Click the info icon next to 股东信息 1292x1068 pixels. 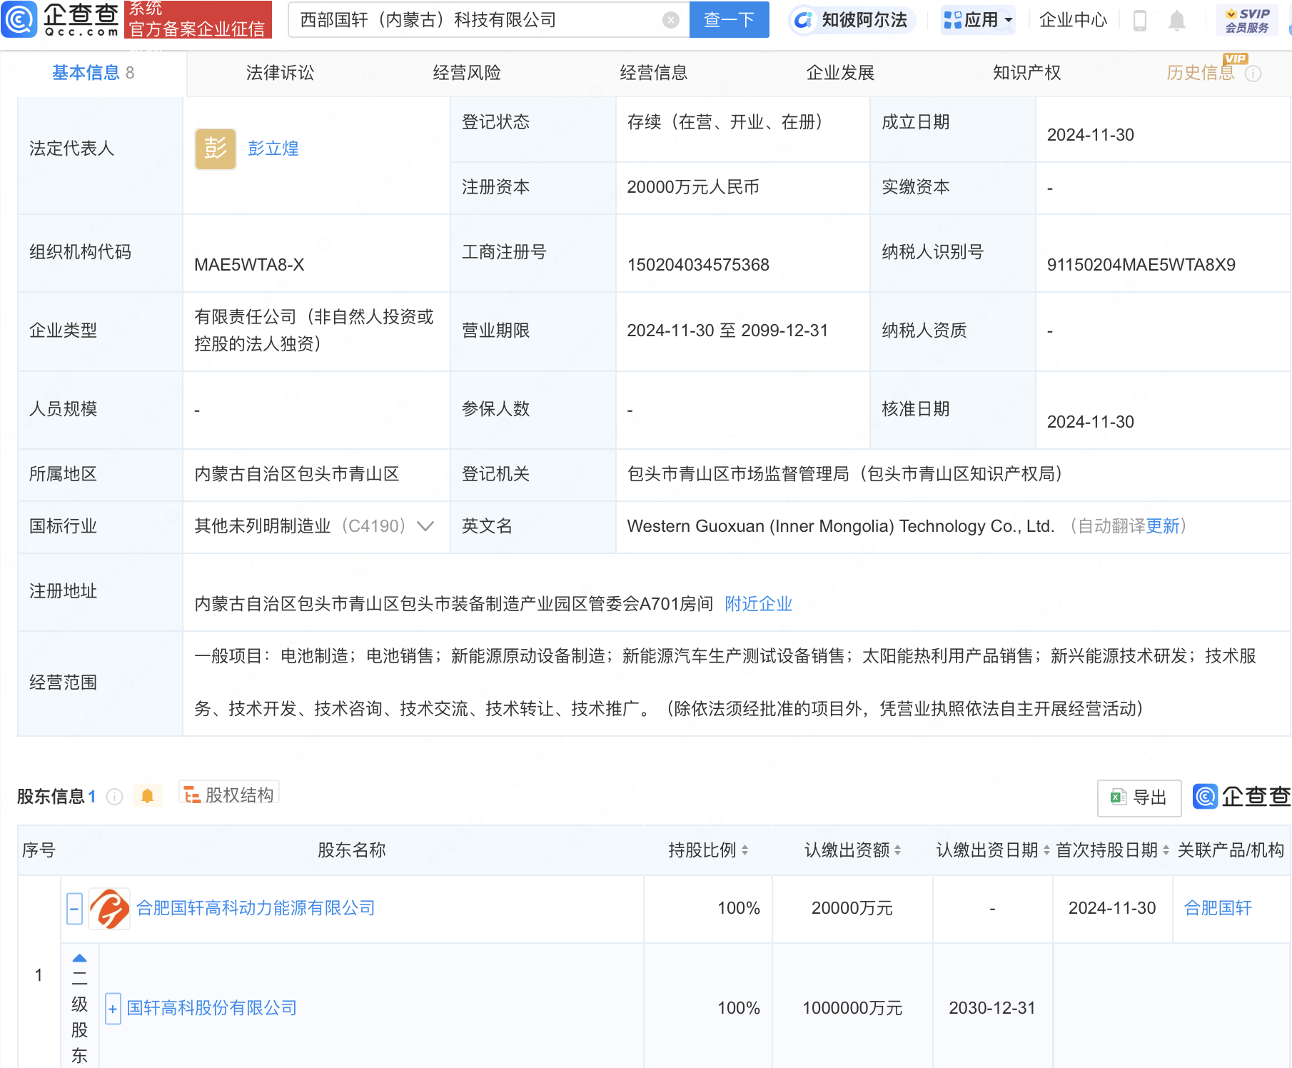pos(114,796)
